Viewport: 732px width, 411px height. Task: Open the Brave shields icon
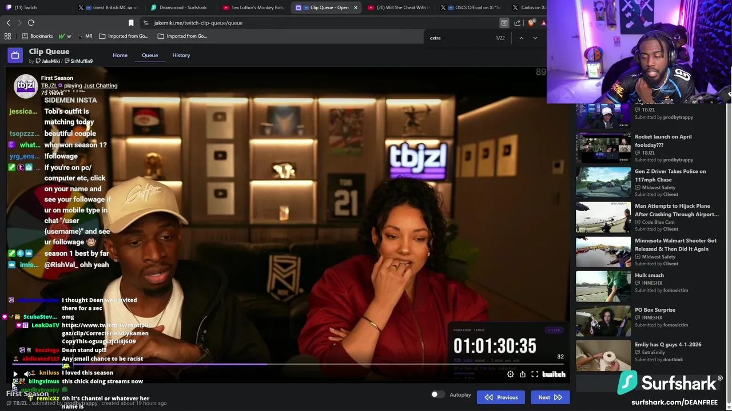click(x=531, y=23)
